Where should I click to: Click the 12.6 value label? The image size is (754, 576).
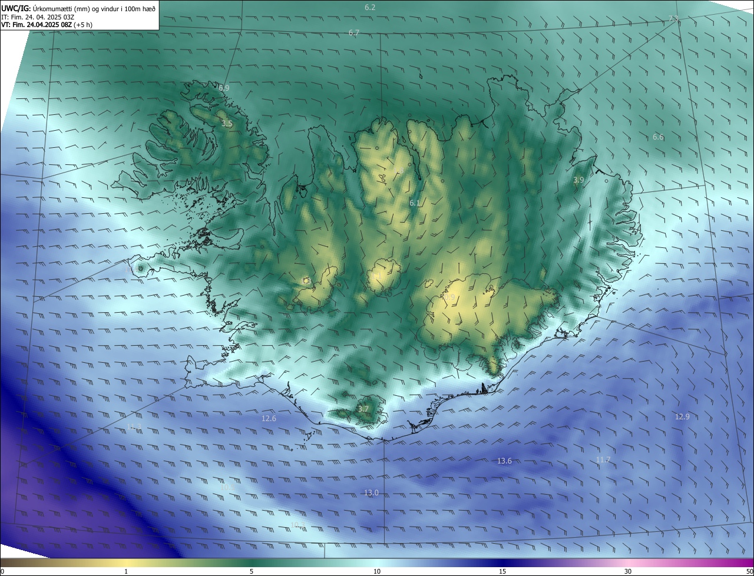[269, 419]
